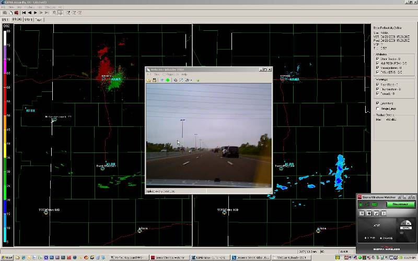Click the last marker tool icon in toolbar
418x261 pixels.
(80, 13)
